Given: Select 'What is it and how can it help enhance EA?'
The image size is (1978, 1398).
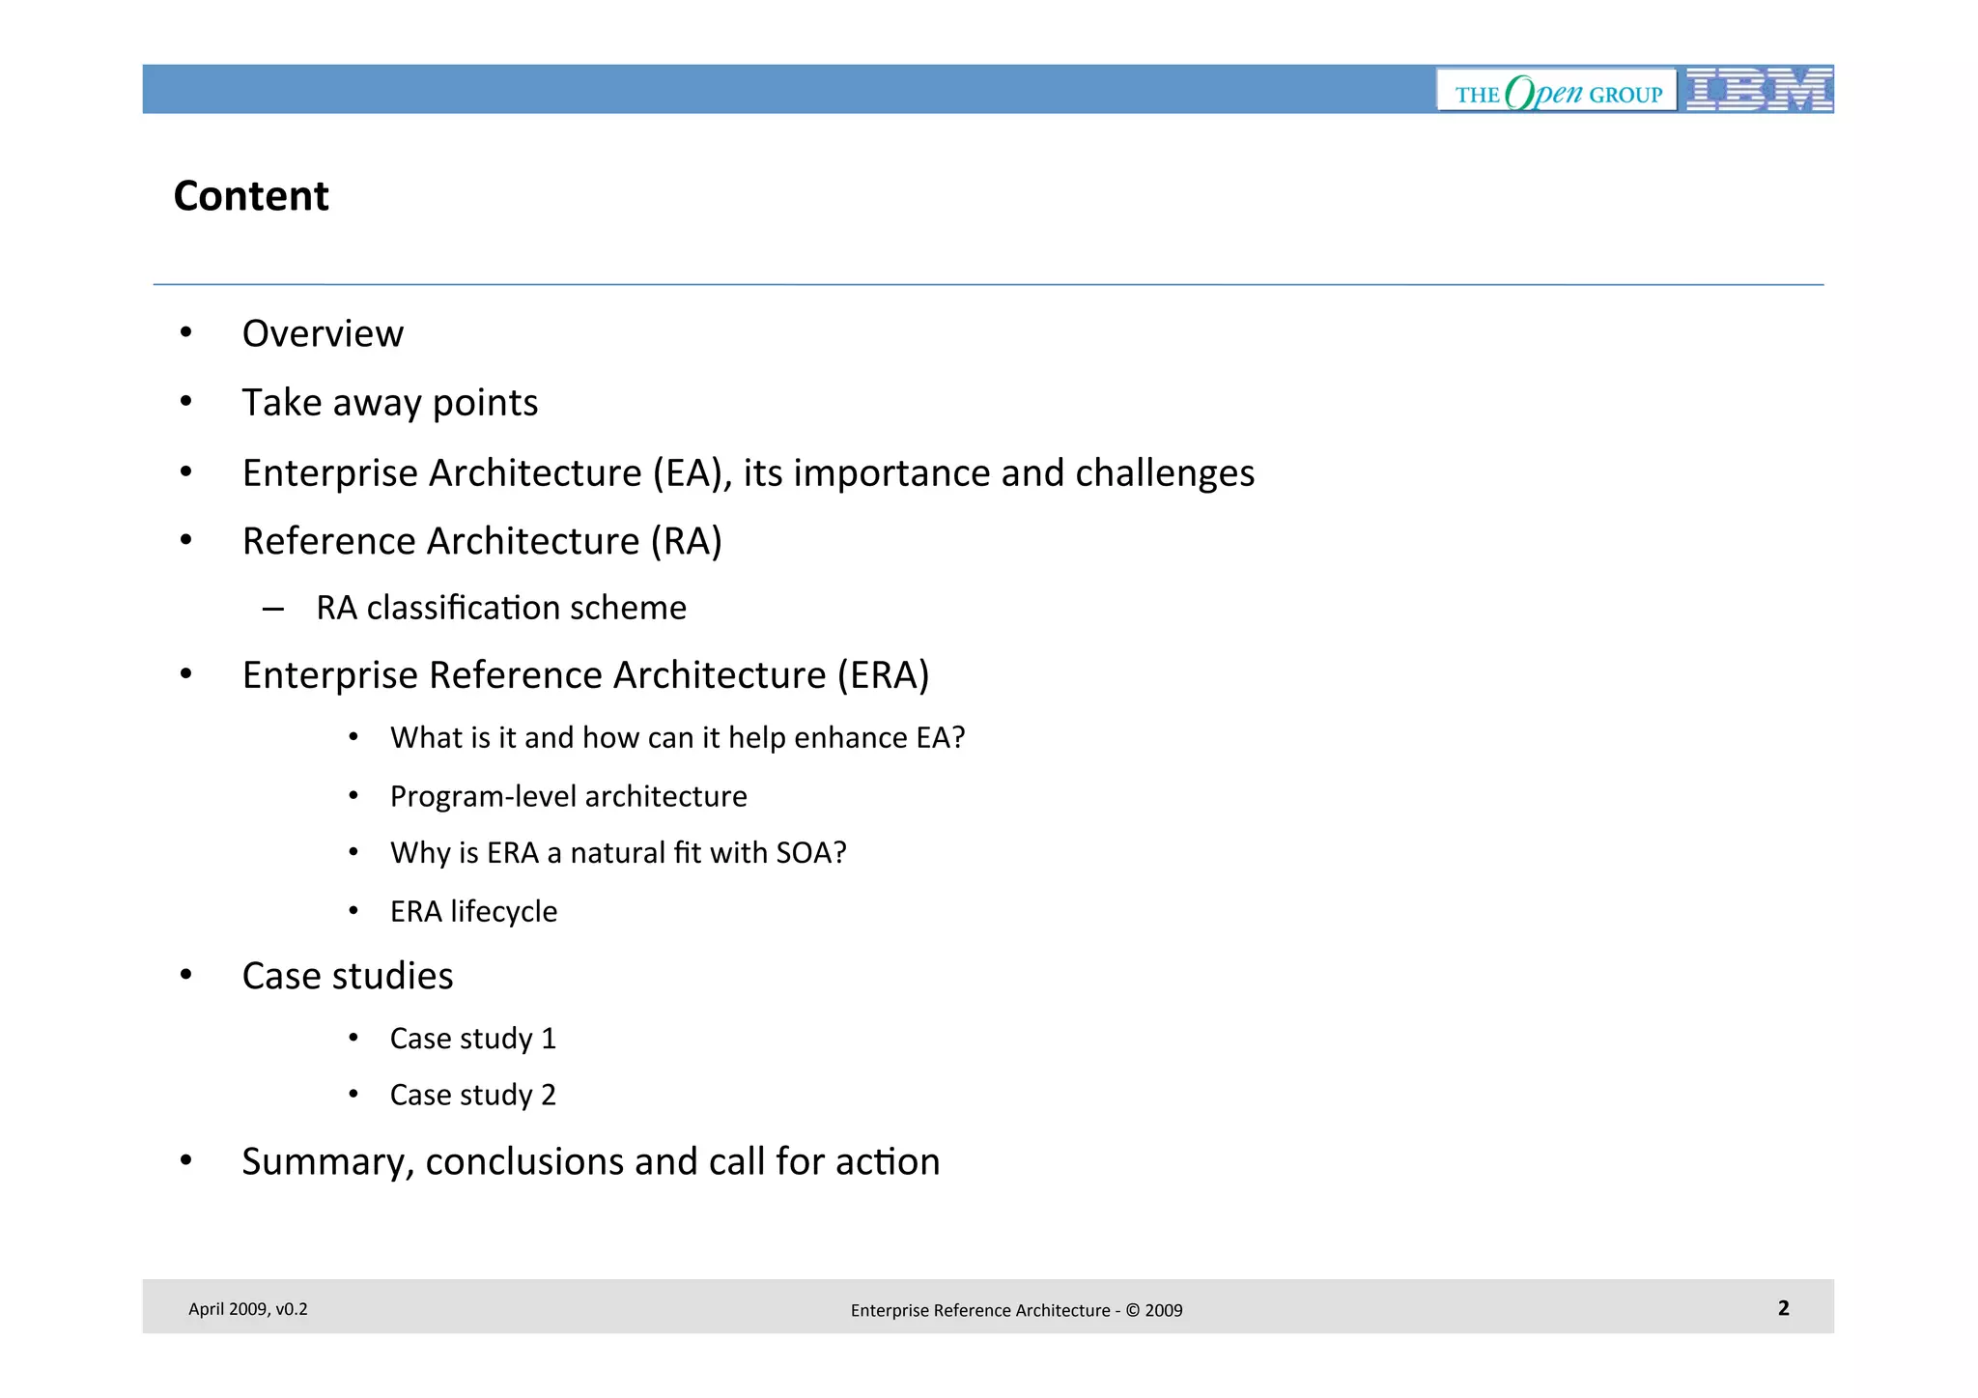Looking at the screenshot, I should click(677, 738).
